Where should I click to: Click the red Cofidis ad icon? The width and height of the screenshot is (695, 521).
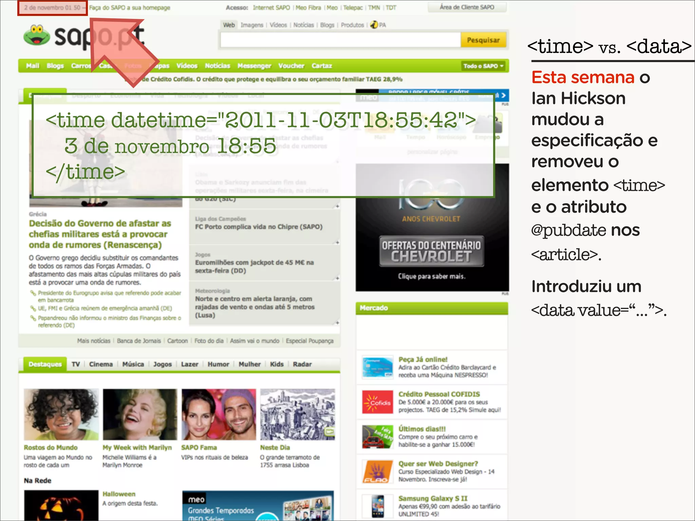(x=377, y=402)
